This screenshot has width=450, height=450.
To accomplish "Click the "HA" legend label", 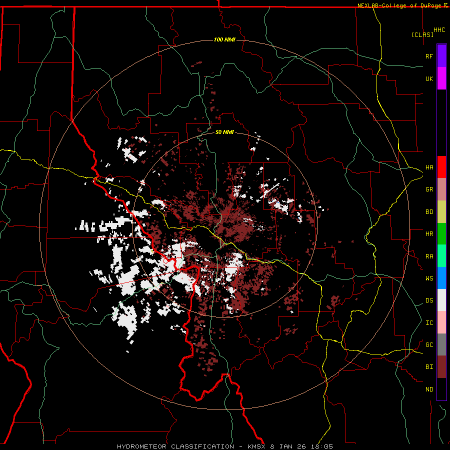I will coord(429,167).
